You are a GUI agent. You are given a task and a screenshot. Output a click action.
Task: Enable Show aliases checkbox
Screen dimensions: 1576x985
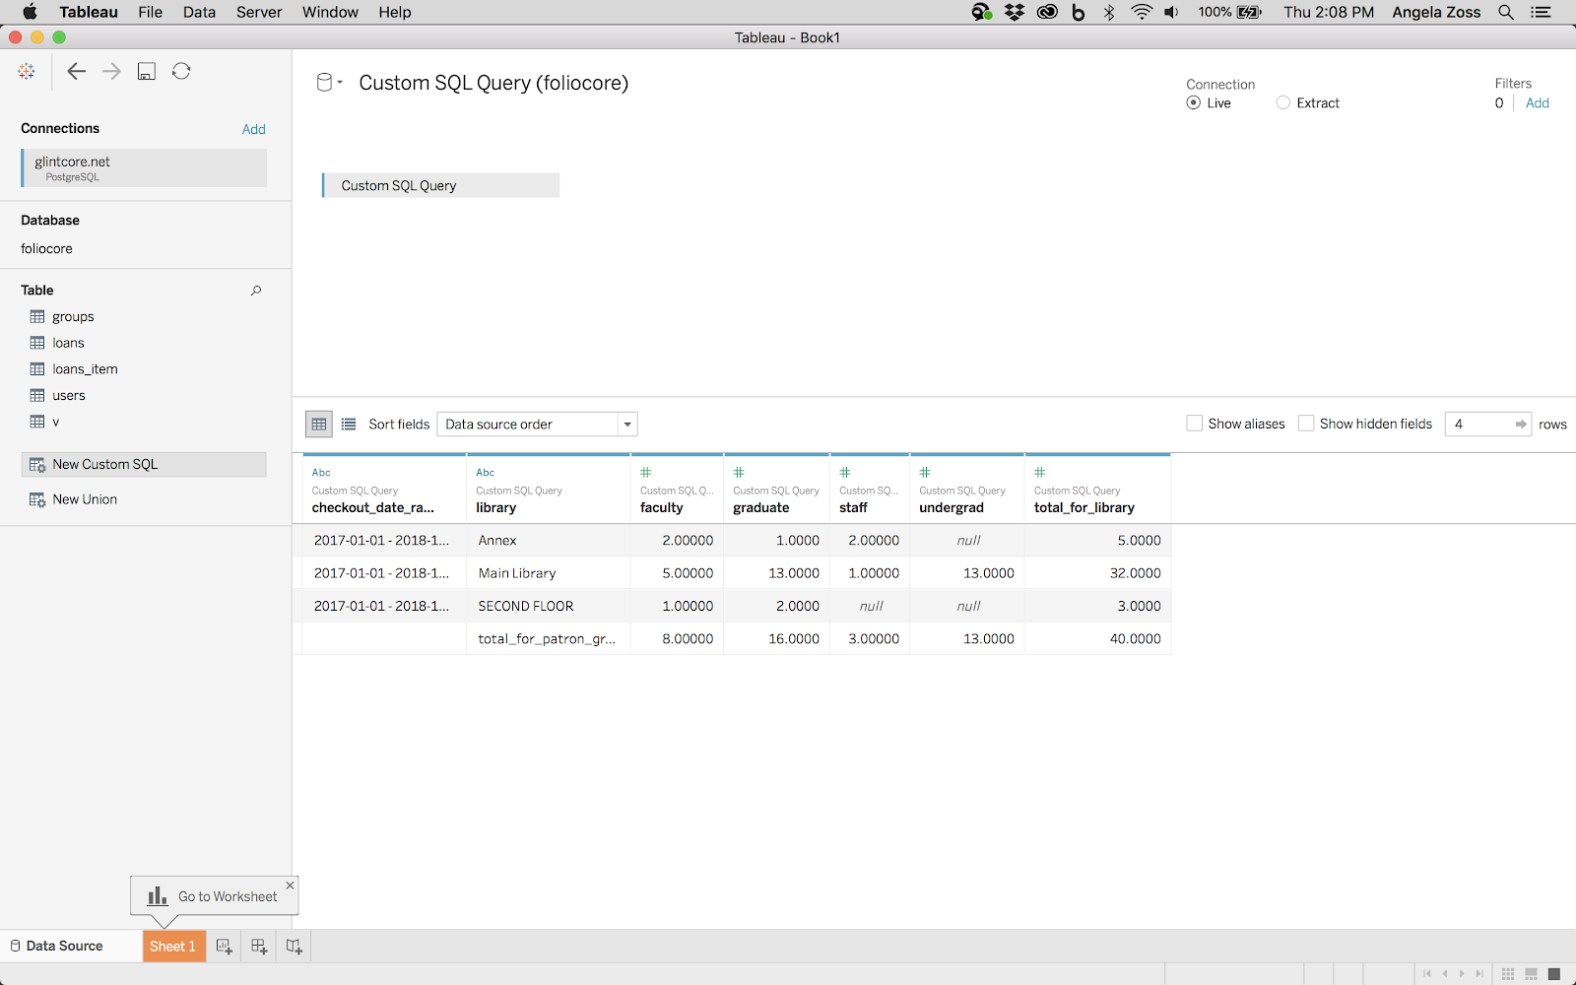1195,424
